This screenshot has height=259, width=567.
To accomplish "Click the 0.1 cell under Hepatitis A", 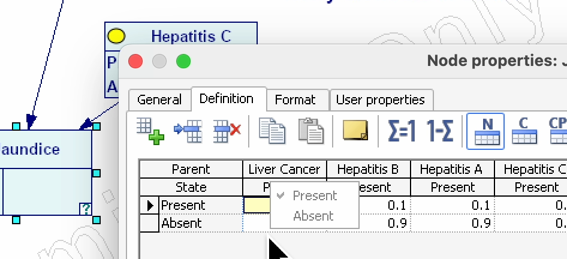I will (453, 206).
